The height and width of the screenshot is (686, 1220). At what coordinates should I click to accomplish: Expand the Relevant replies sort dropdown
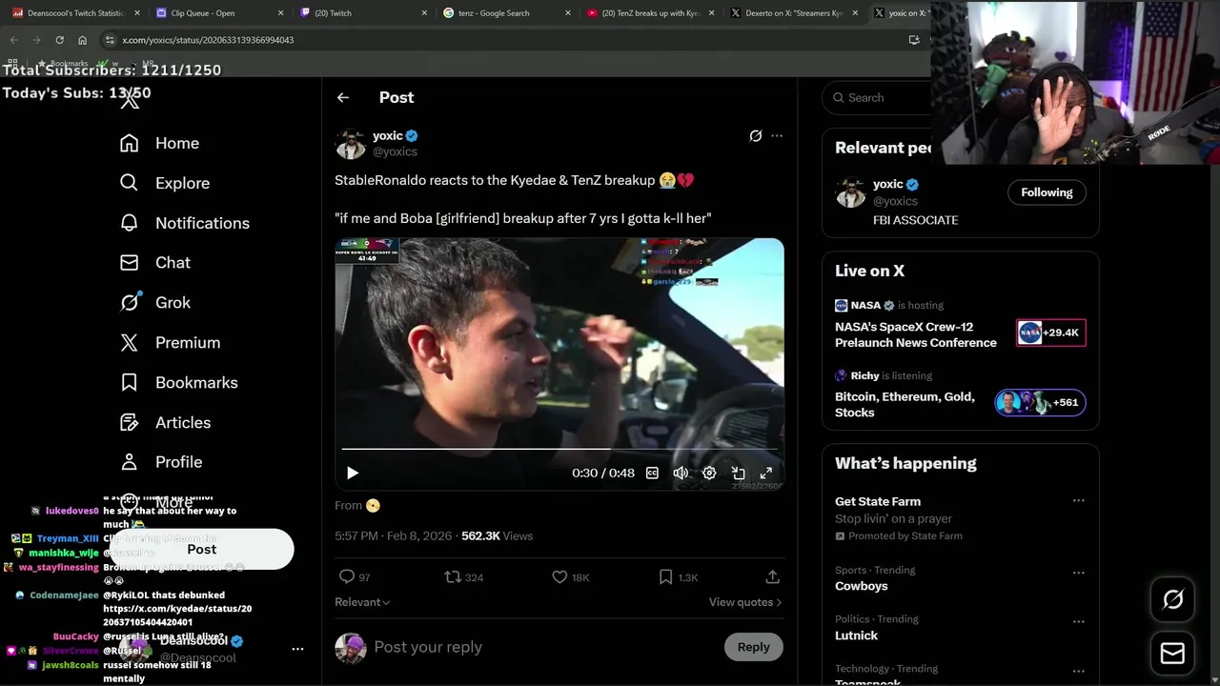[362, 602]
